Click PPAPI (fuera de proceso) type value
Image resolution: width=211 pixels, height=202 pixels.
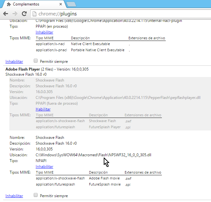point(57,103)
